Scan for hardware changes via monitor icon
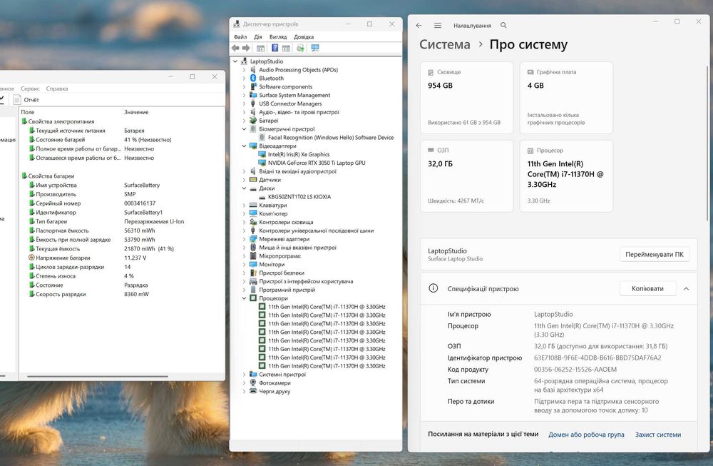713x466 pixels. pyautogui.click(x=314, y=48)
